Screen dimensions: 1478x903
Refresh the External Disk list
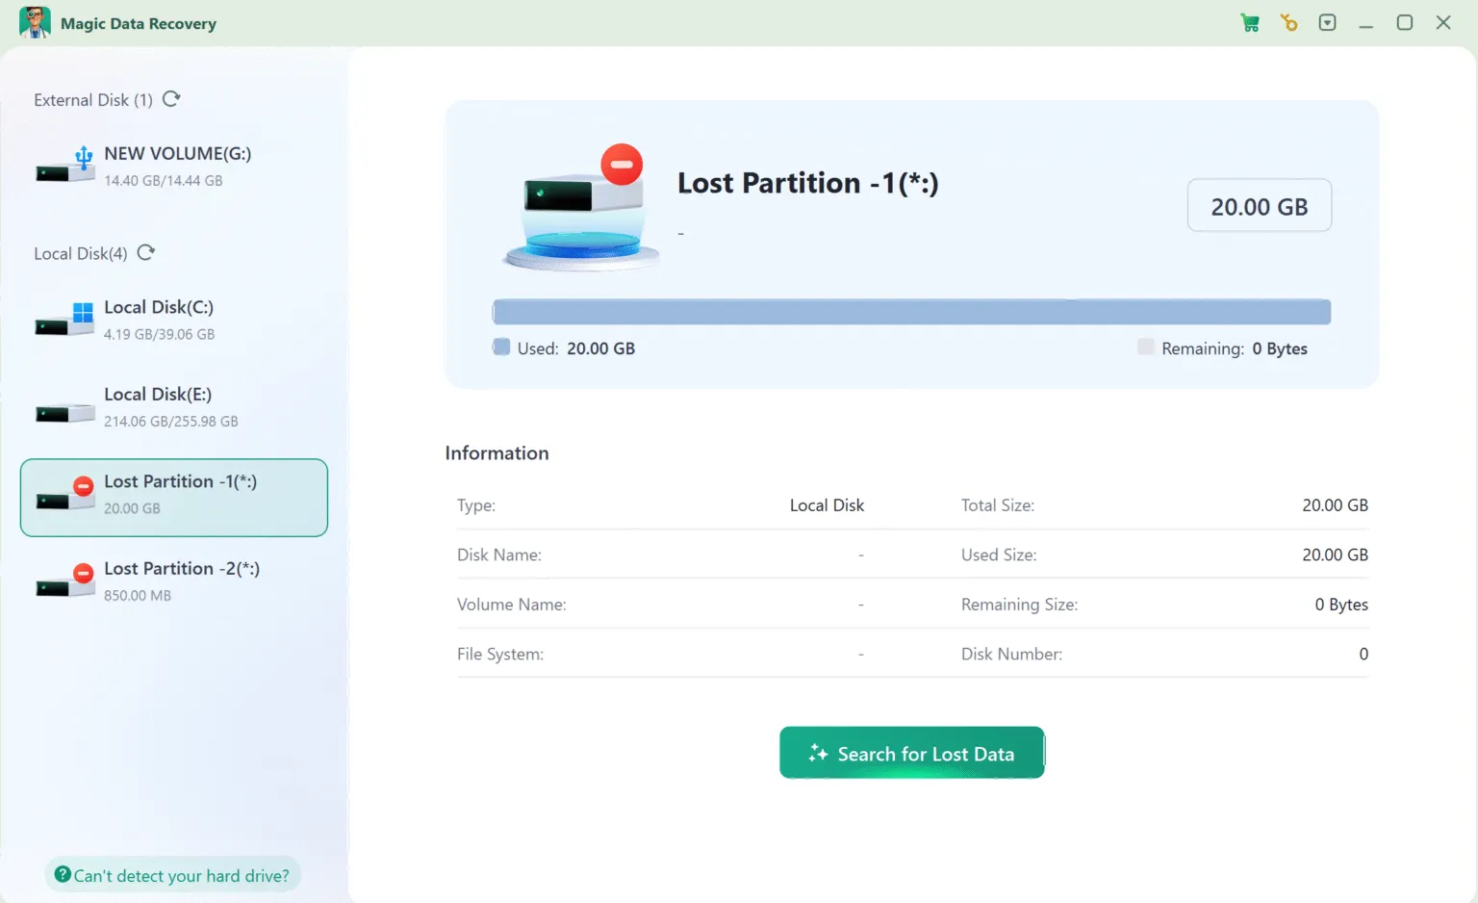tap(171, 98)
